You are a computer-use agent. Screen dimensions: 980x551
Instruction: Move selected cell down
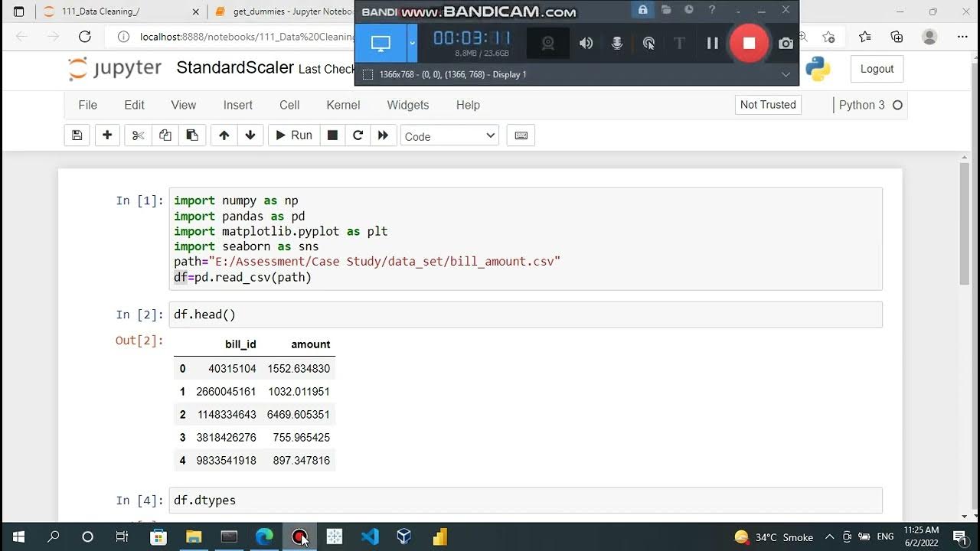pos(250,135)
